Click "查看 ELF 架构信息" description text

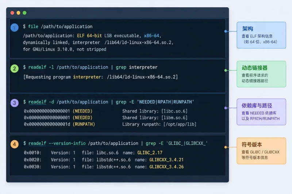pos(257,36)
